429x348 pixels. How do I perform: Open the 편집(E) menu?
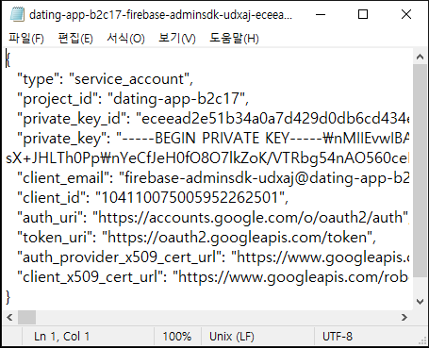point(75,39)
